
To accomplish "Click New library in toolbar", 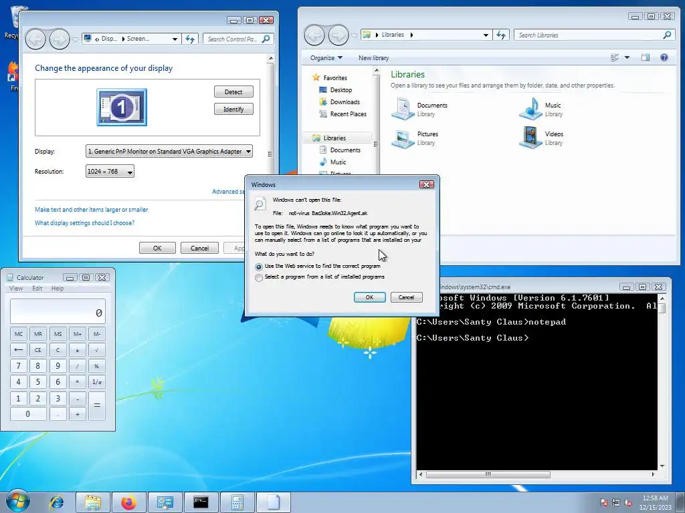I will tap(373, 57).
